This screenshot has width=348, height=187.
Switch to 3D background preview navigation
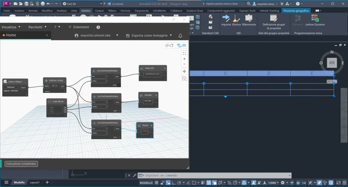(x=169, y=45)
